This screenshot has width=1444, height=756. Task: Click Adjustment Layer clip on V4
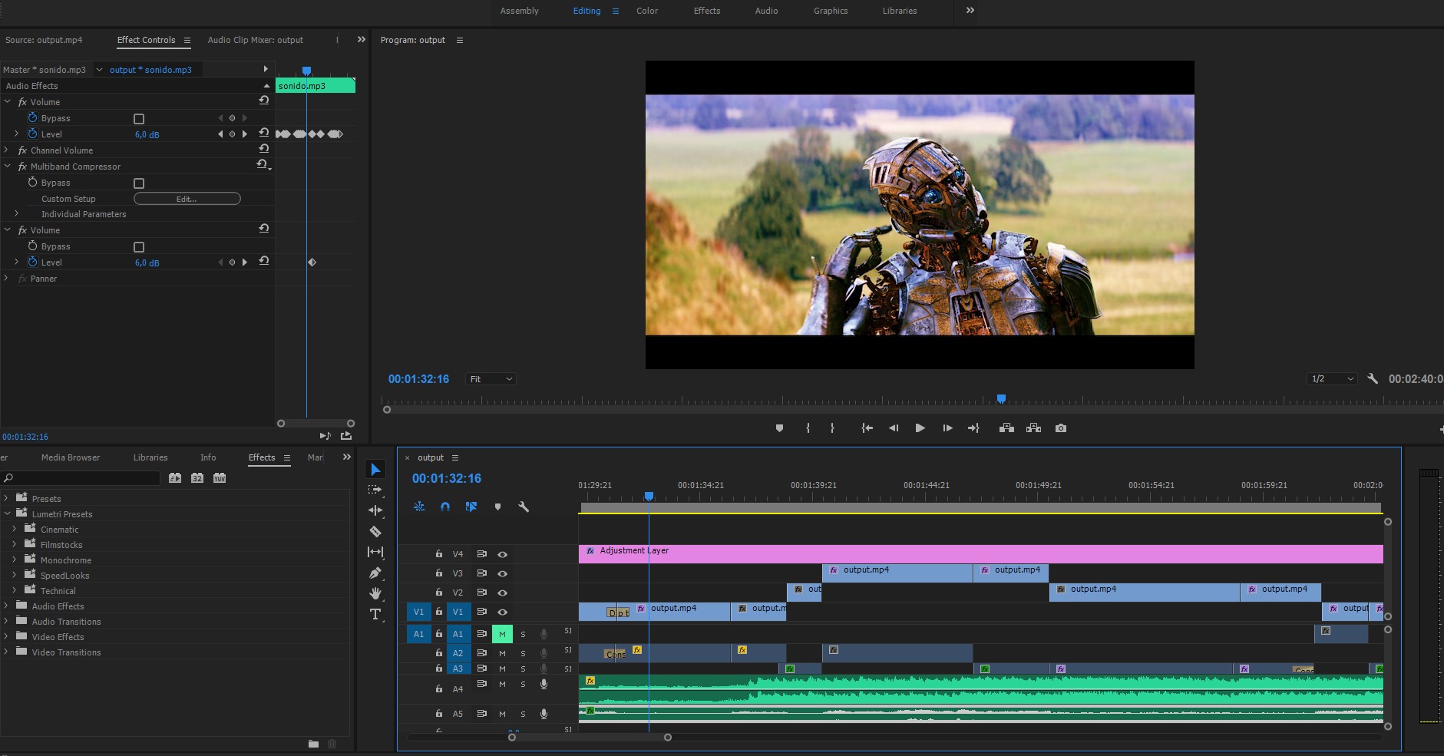(980, 554)
